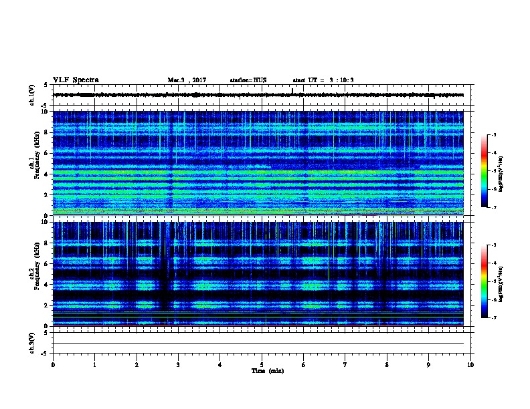Viewport: 530px width, 409px height.
Task: Click ch.2 colorbar "-3" scale value
Action: (x=494, y=245)
